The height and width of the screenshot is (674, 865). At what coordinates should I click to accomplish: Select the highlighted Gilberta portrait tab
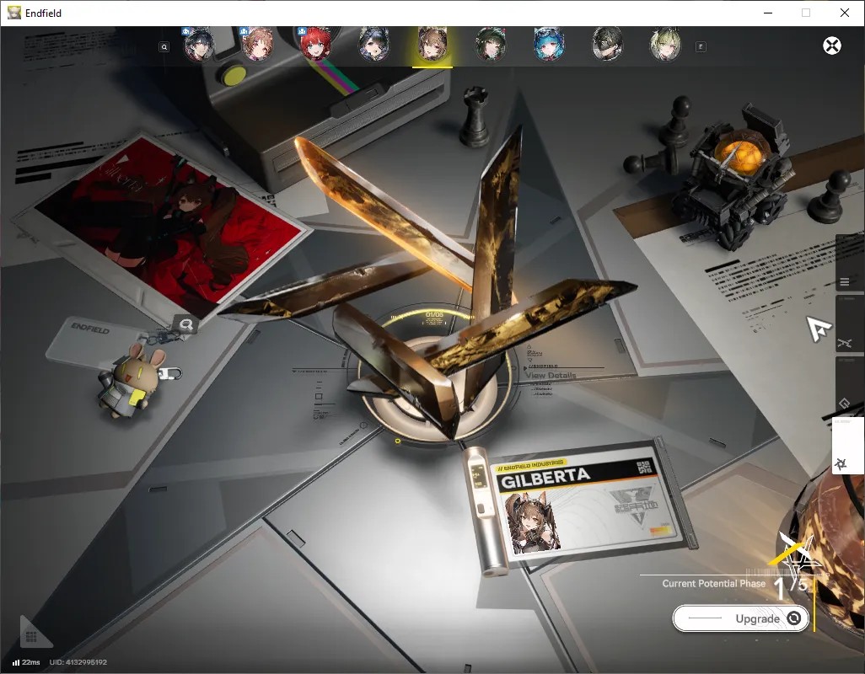432,45
